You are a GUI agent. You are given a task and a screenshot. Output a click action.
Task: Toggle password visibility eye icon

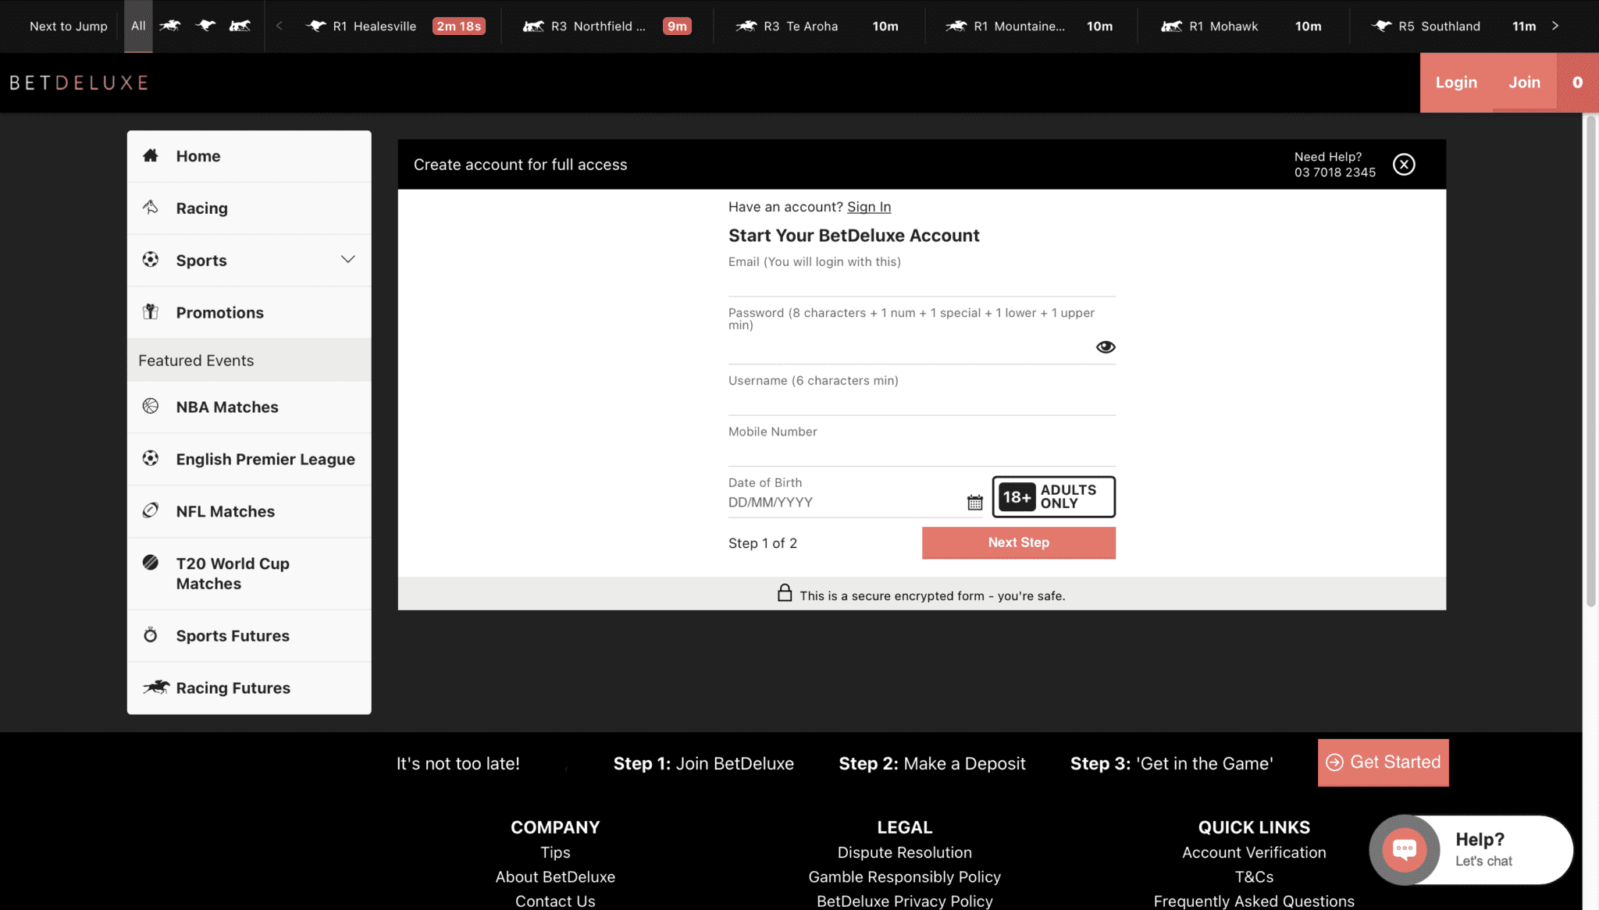pyautogui.click(x=1106, y=347)
